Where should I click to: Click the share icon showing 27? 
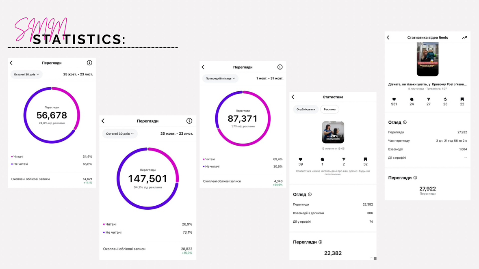428,99
